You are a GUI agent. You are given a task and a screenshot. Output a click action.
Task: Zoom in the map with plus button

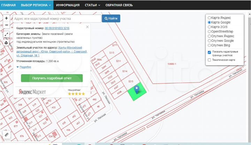(x=6, y=18)
